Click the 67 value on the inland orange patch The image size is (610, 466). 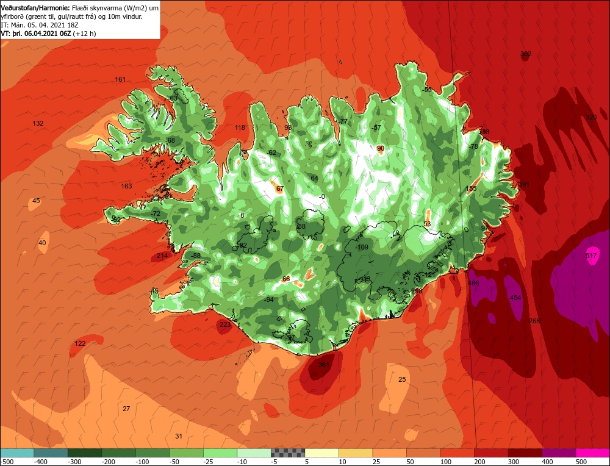coord(280,188)
